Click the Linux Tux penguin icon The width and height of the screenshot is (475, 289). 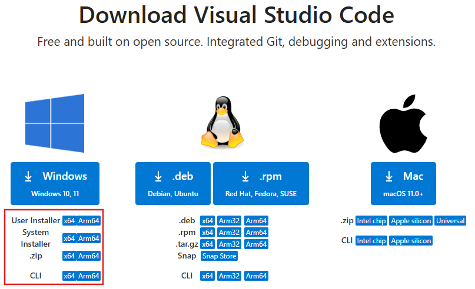point(222,122)
